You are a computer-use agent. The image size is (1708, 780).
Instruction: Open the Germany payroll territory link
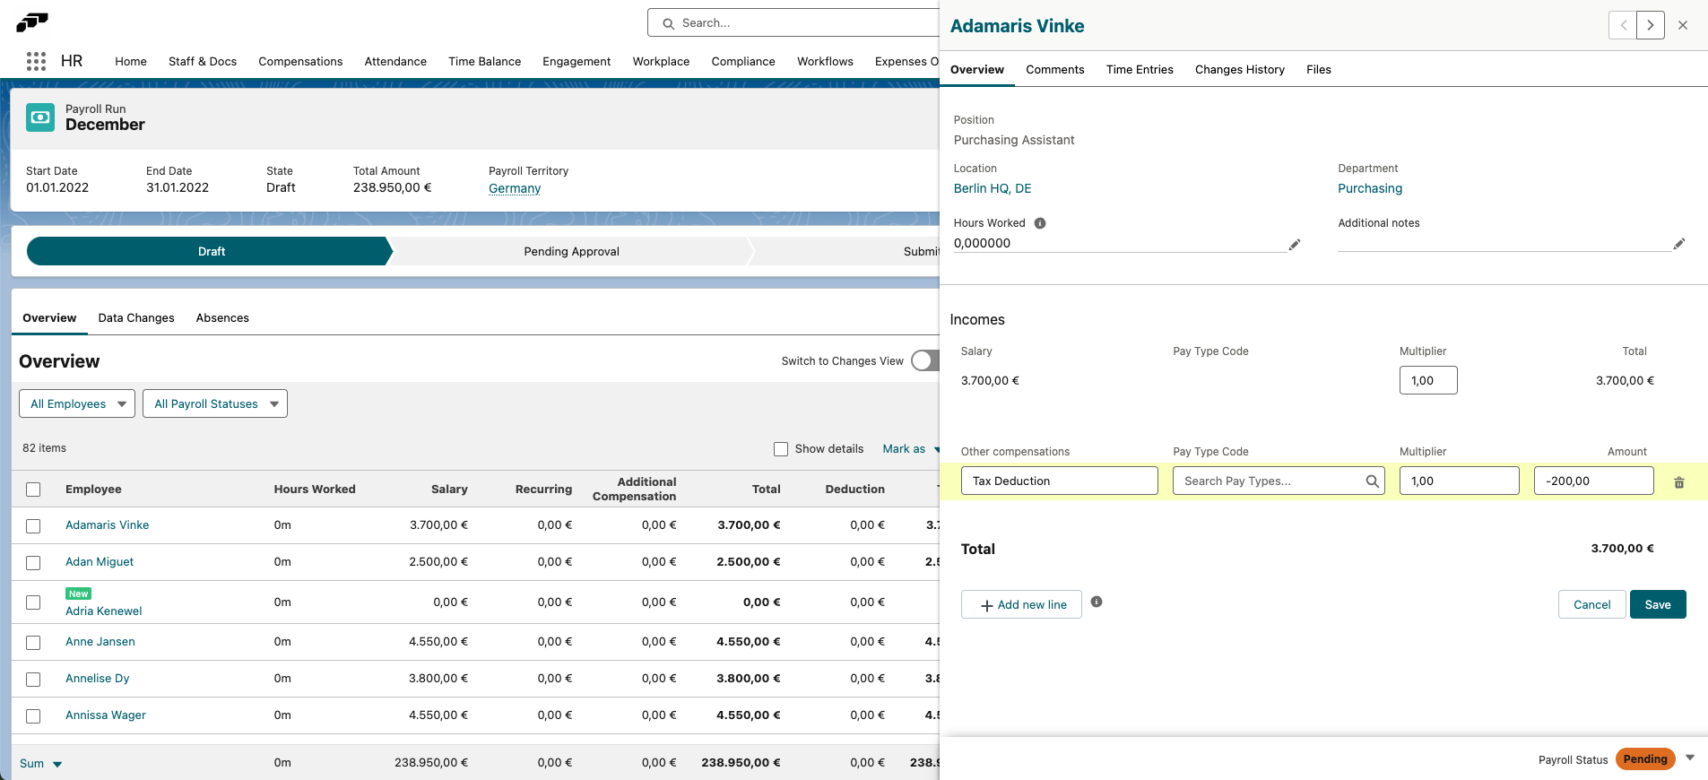point(514,188)
